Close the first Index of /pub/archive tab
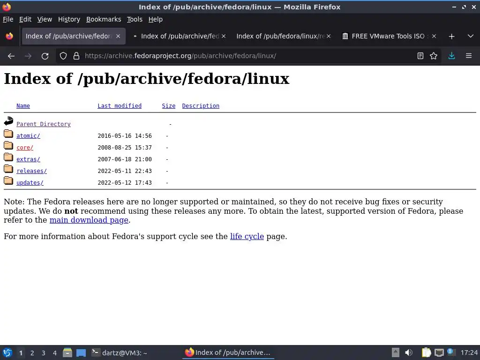The height and width of the screenshot is (360, 480). coord(118,36)
